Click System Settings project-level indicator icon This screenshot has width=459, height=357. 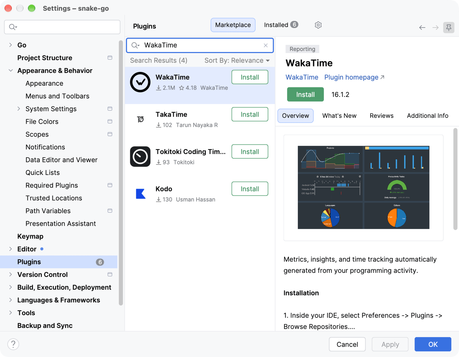pos(110,109)
